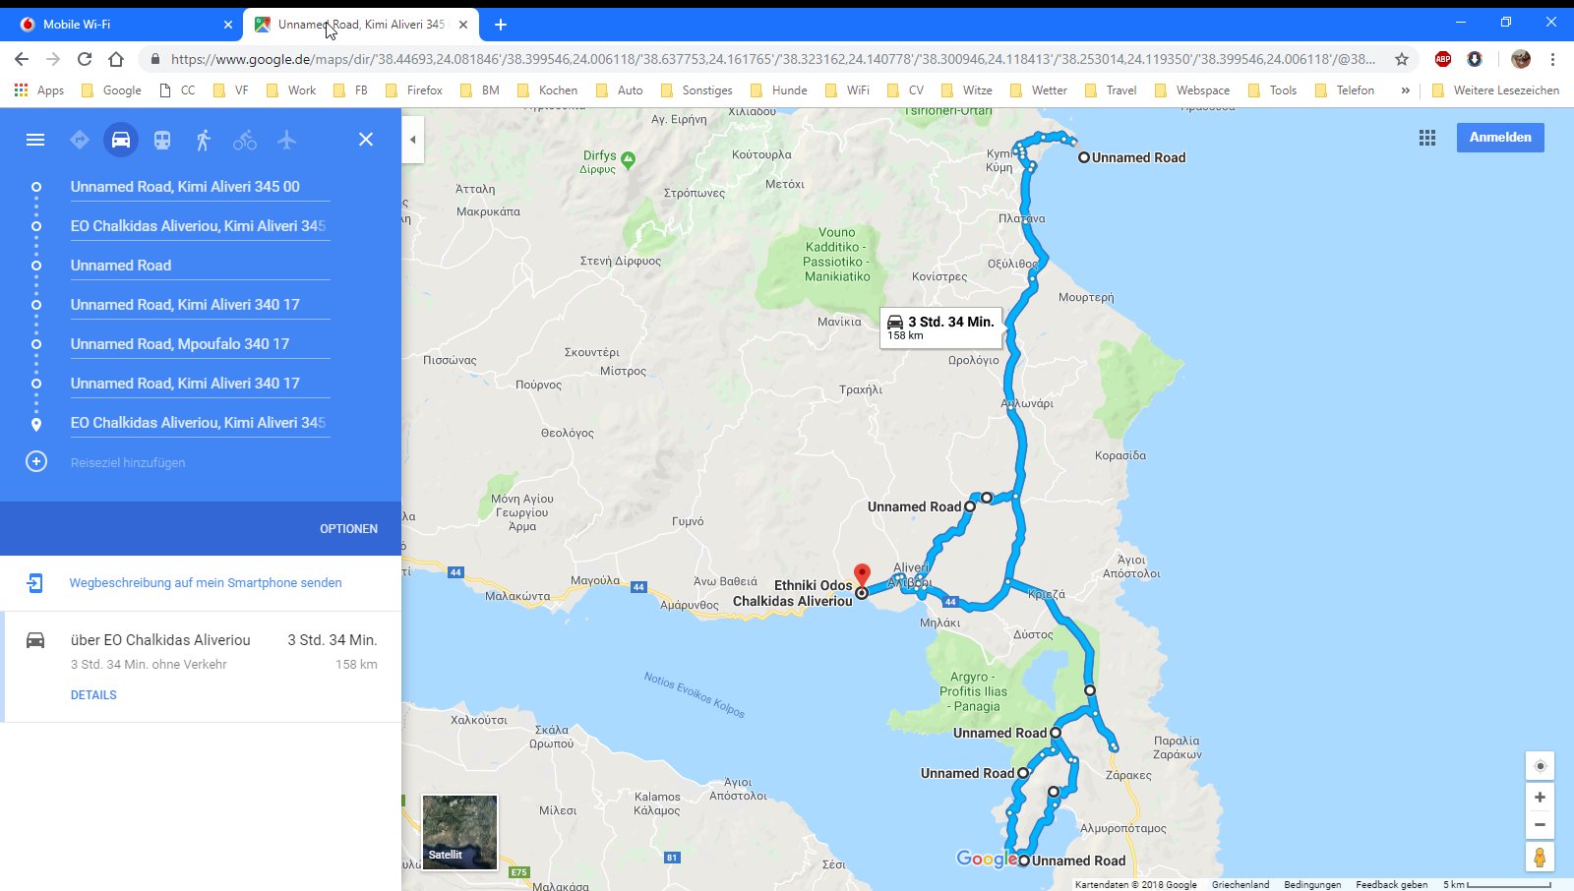Switch to Satellit view thumbnail

click(459, 832)
